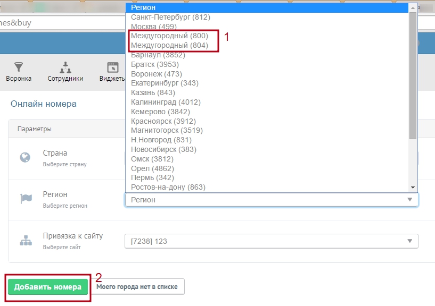This screenshot has height=306, width=435.
Task: Click Моего города нет в списке button
Action: click(137, 287)
